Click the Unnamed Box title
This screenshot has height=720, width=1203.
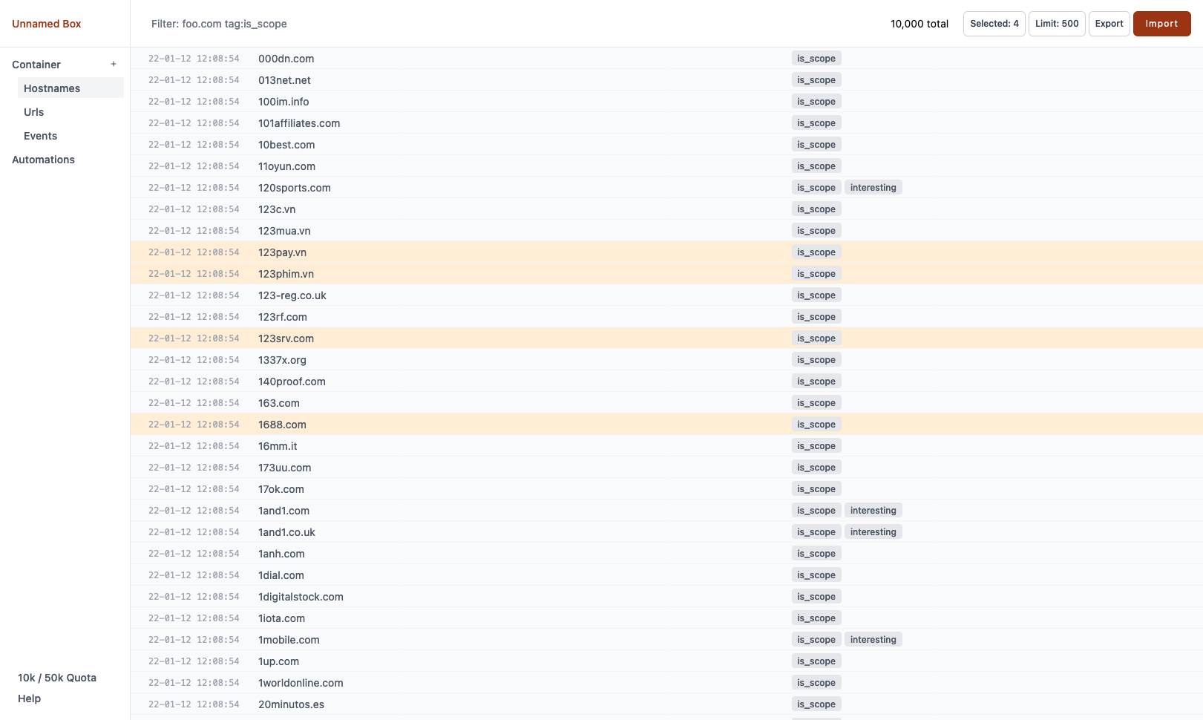(x=47, y=24)
